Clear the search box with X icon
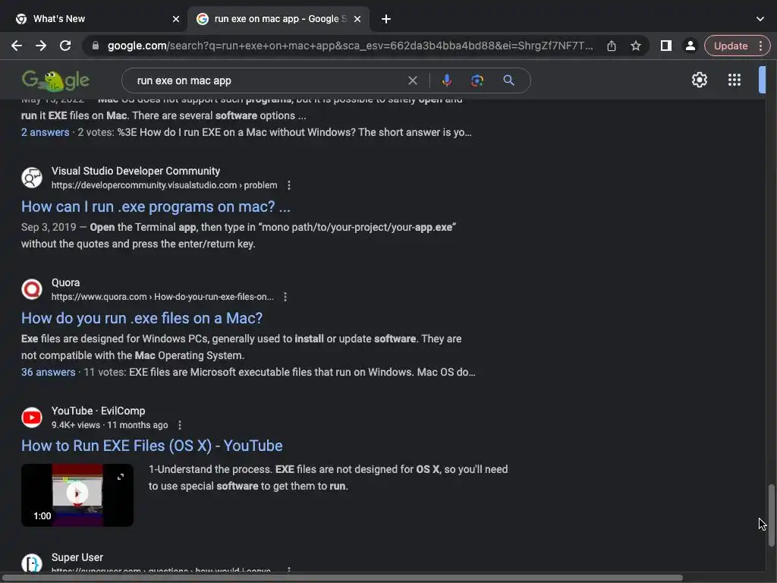Image resolution: width=777 pixels, height=583 pixels. 412,80
